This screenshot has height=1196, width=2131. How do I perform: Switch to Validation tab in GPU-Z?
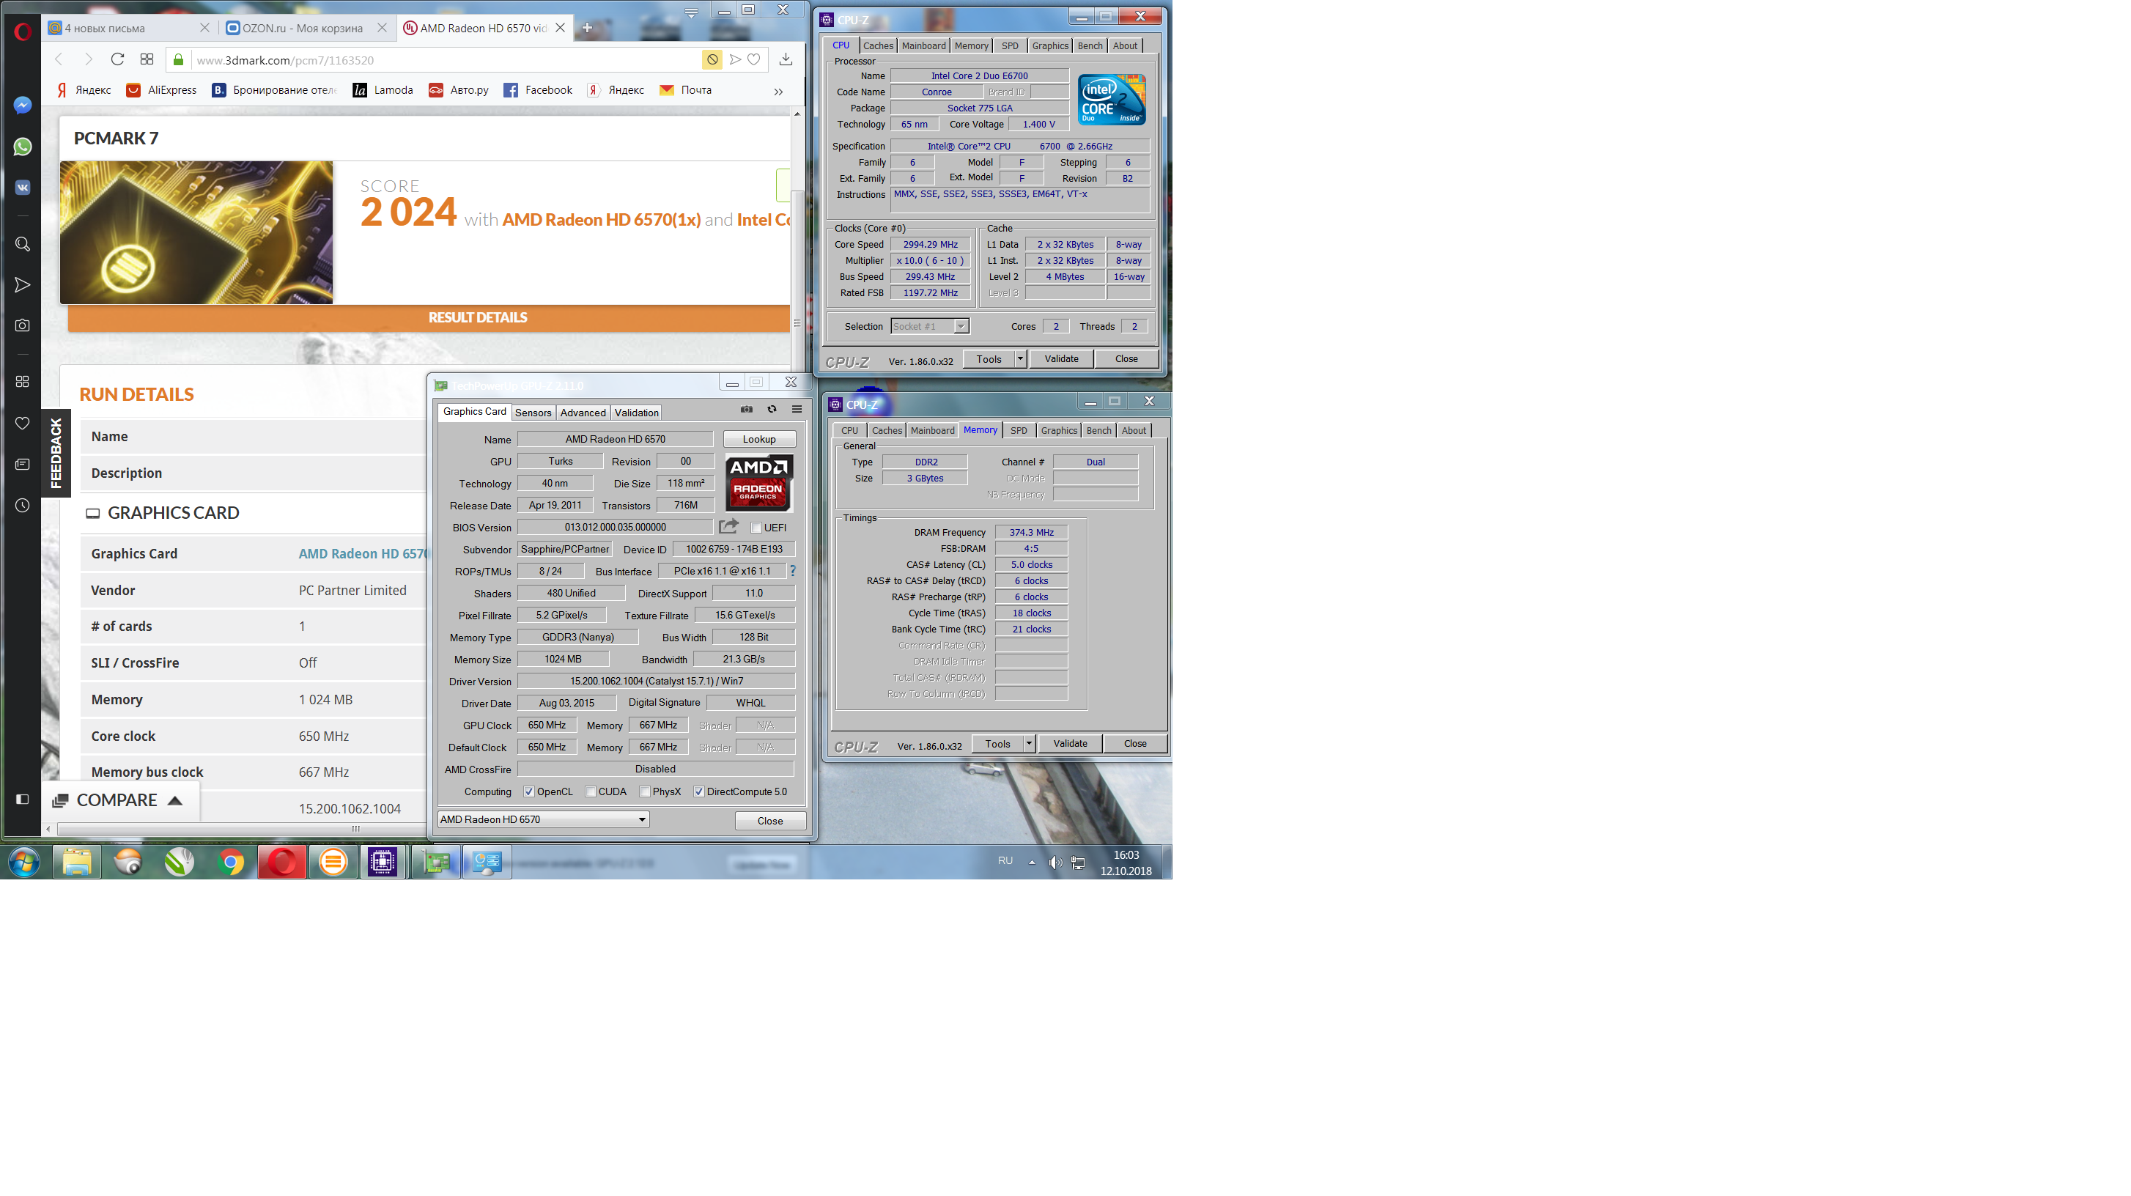[636, 413]
